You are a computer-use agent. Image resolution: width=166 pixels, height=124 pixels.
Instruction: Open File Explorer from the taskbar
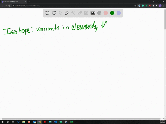(x=24, y=122)
